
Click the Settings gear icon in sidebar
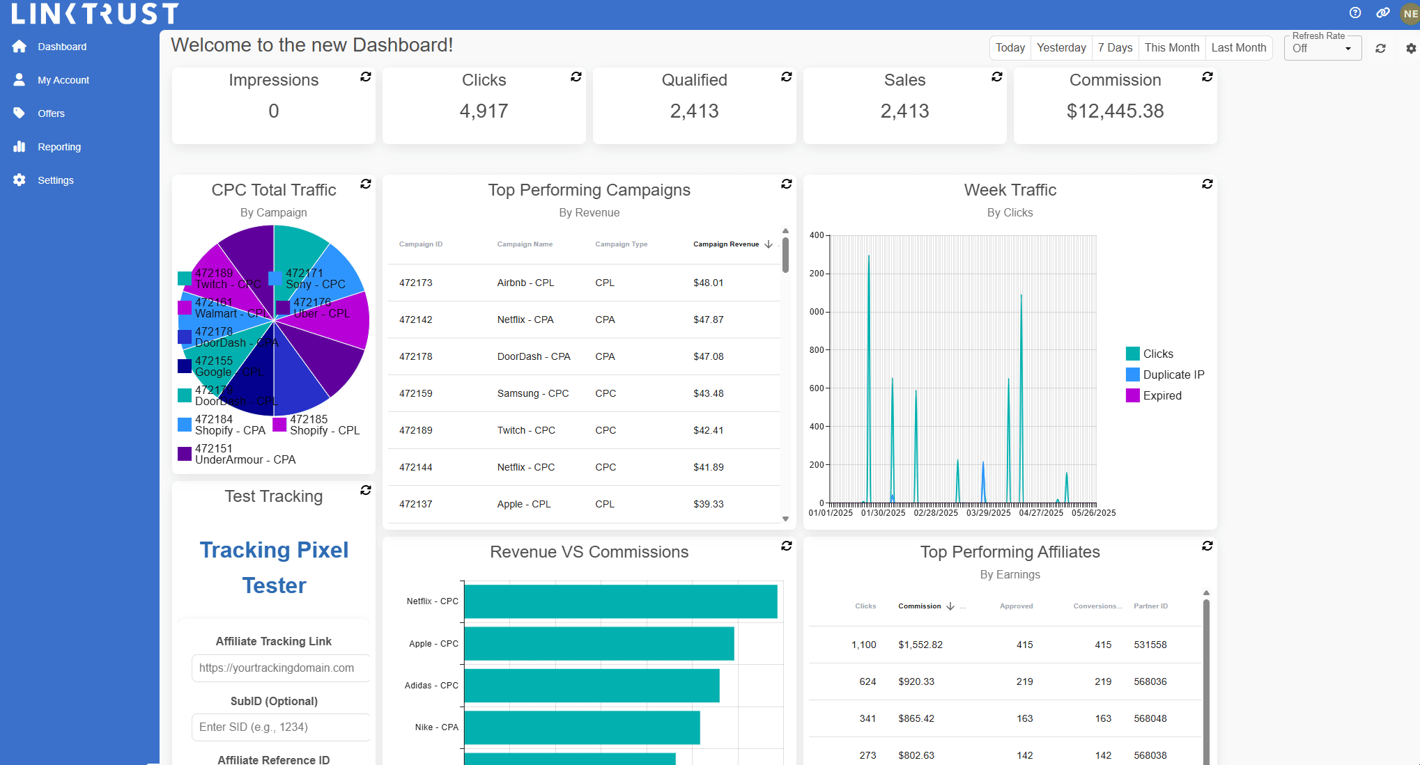coord(20,180)
